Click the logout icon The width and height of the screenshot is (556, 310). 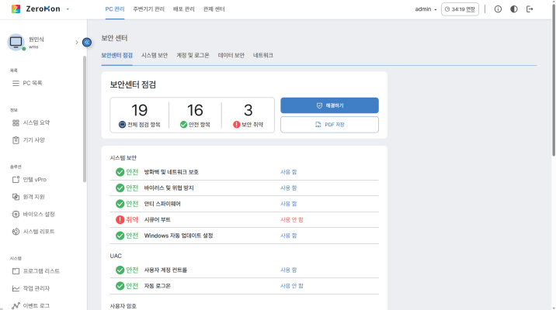point(530,9)
